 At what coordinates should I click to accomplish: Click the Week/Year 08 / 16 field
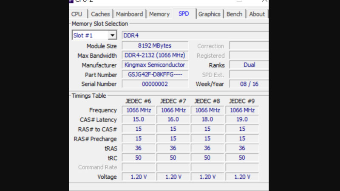(249, 84)
